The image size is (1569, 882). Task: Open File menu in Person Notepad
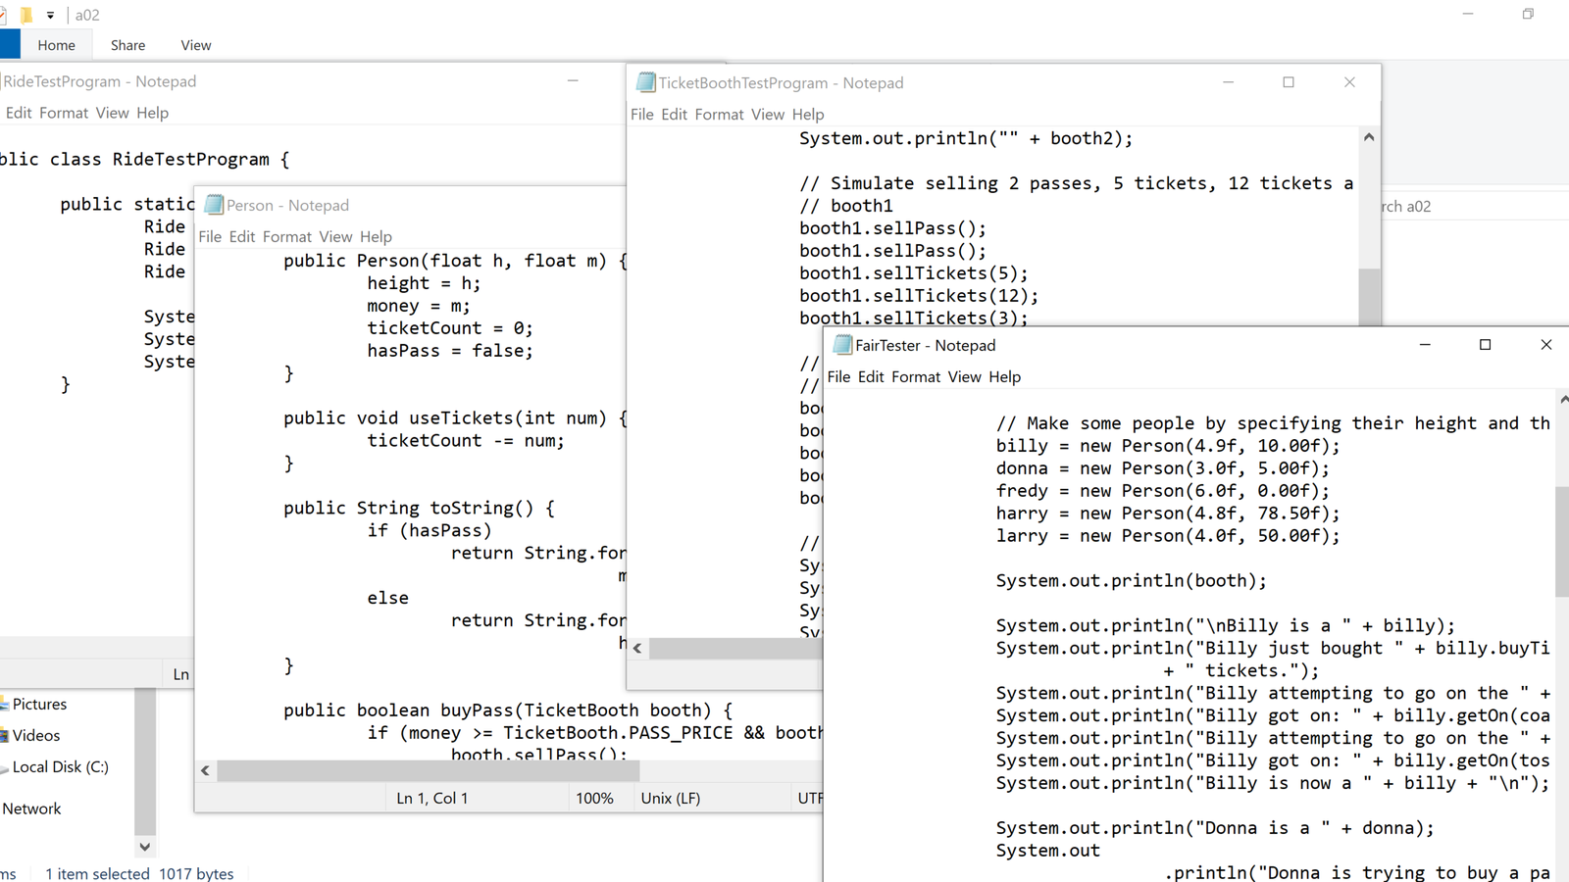(x=210, y=236)
